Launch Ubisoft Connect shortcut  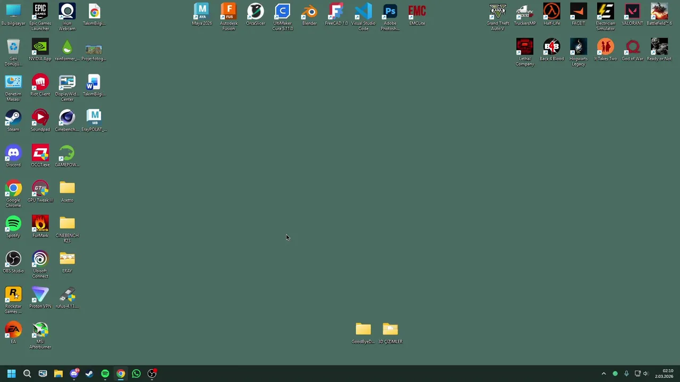[40, 264]
